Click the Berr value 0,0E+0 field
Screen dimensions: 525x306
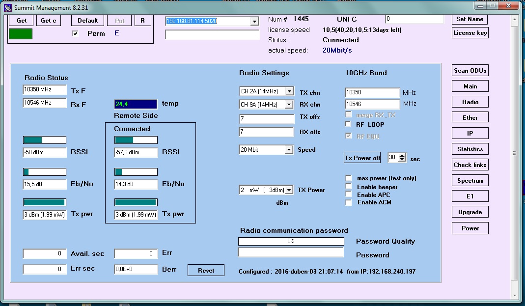[136, 269]
